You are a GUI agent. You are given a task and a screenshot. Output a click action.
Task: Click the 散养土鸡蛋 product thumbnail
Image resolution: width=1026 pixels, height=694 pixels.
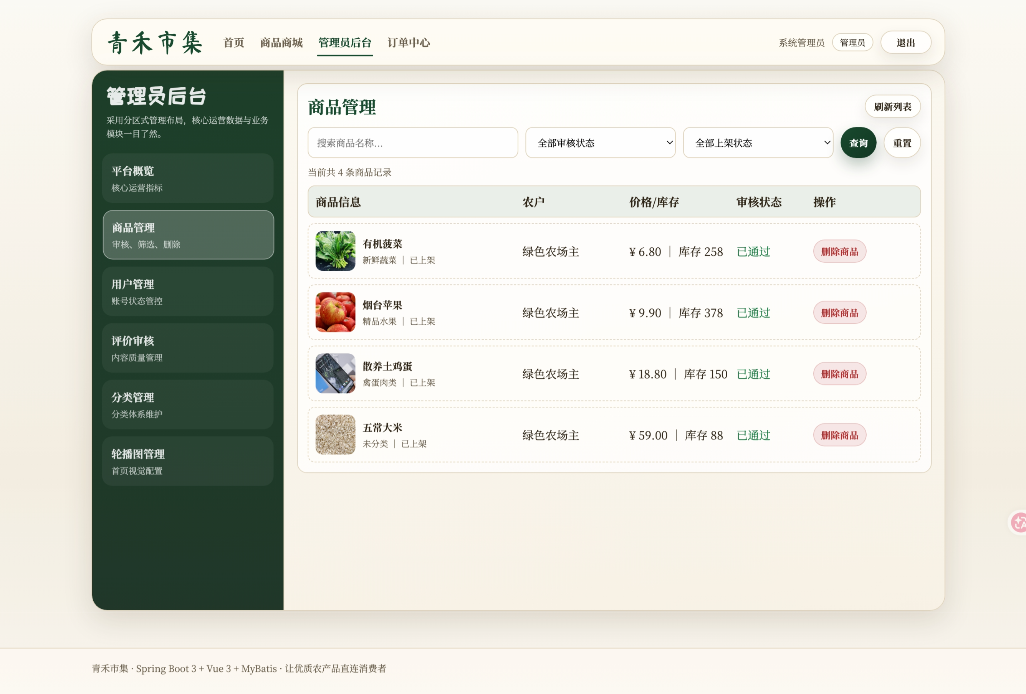click(x=335, y=373)
